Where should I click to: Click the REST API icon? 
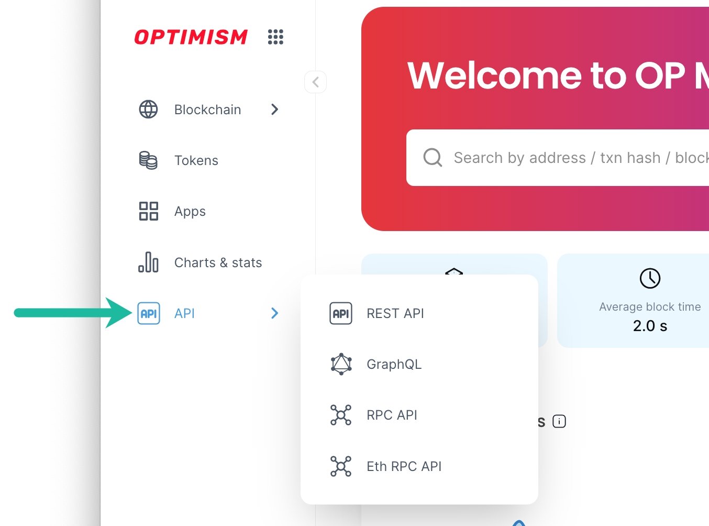coord(341,313)
